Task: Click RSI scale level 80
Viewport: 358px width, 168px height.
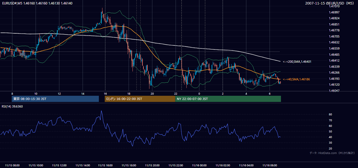Action: (331, 115)
